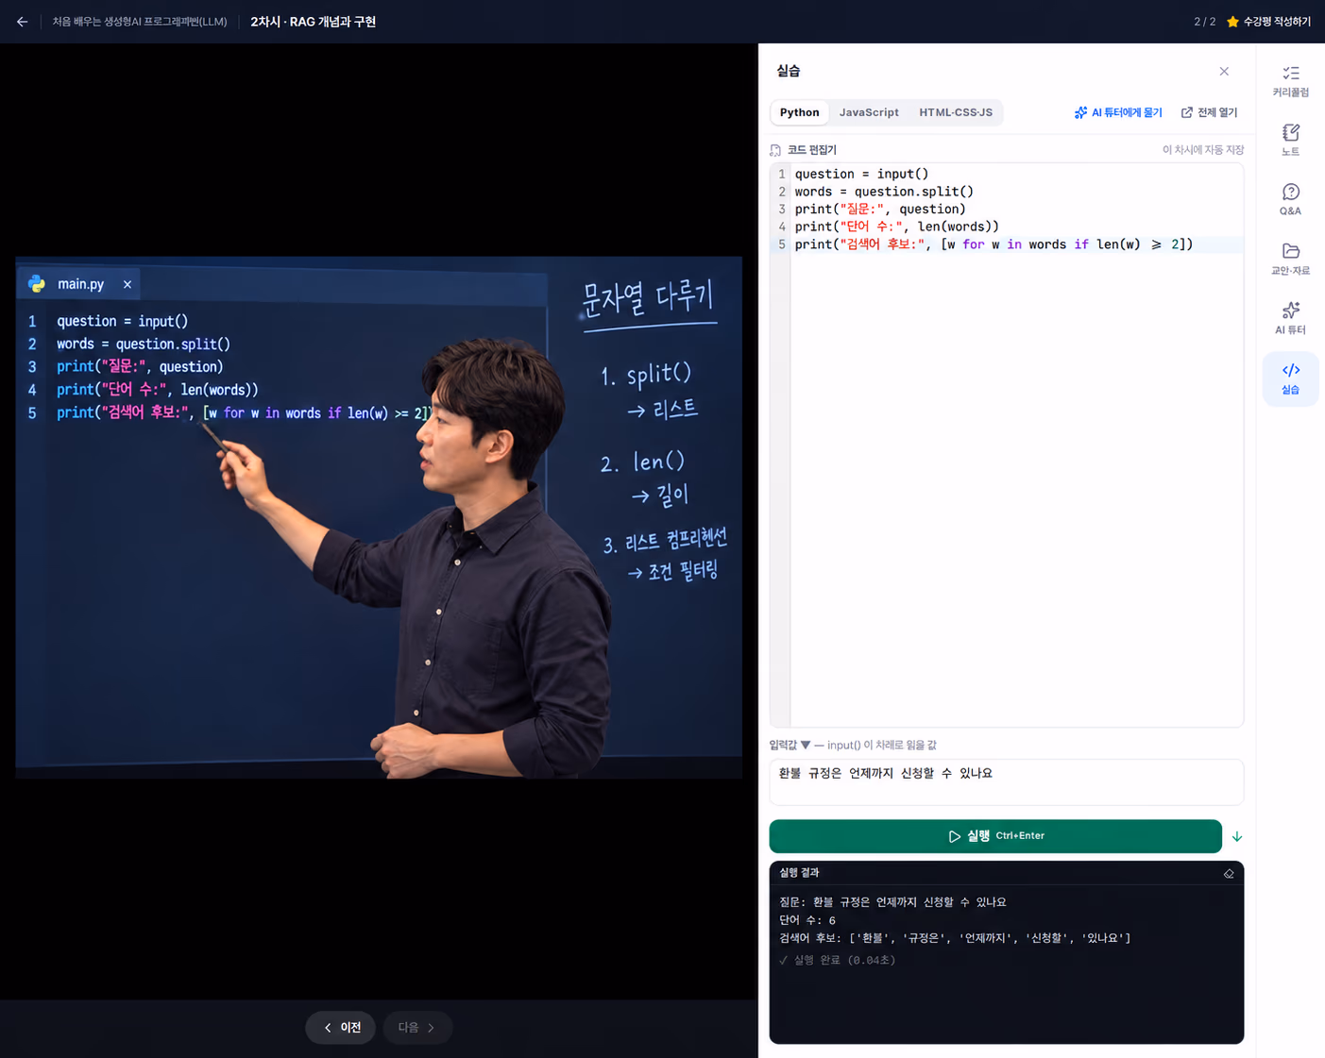
Task: Open the 교안·자료 sidebar panel
Action: coord(1290,260)
